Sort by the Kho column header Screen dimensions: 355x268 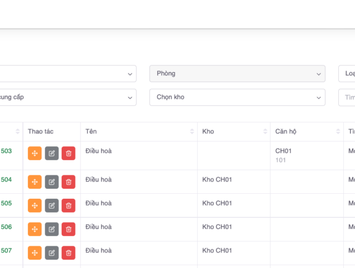point(233,132)
